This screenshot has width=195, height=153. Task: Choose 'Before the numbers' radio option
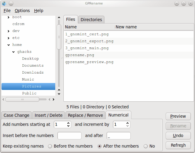click(50, 146)
